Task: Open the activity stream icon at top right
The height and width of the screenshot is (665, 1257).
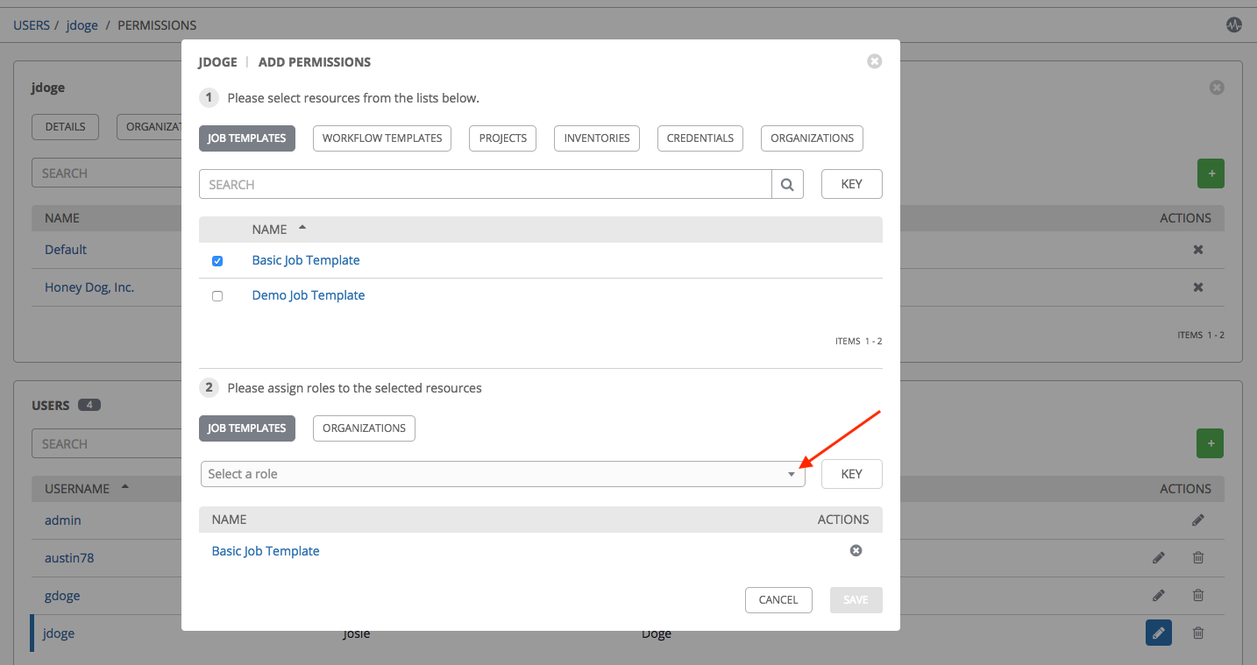Action: [x=1234, y=25]
